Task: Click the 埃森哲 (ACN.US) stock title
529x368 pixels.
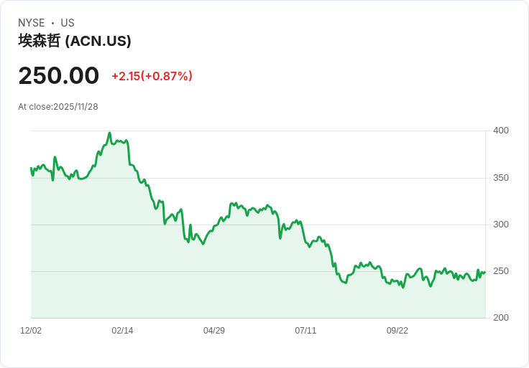Action: [x=75, y=41]
